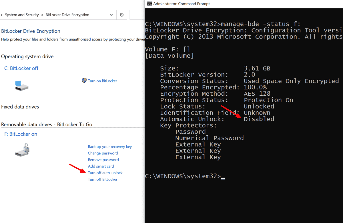Click the Volume F: [] line
Image resolution: width=343 pixels, height=223 pixels.
167,49
